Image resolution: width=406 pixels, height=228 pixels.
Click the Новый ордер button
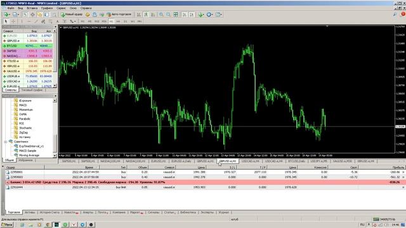pyautogui.click(x=72, y=15)
